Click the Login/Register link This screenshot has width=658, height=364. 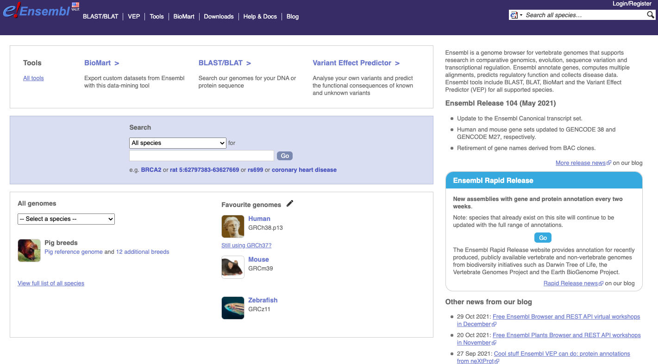[x=632, y=4]
